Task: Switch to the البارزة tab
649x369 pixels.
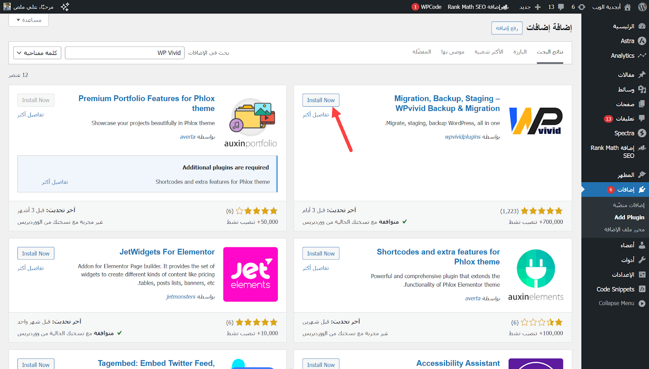Action: pos(520,52)
